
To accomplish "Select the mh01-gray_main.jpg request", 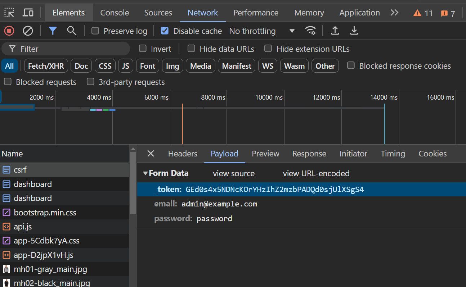I will [64, 269].
